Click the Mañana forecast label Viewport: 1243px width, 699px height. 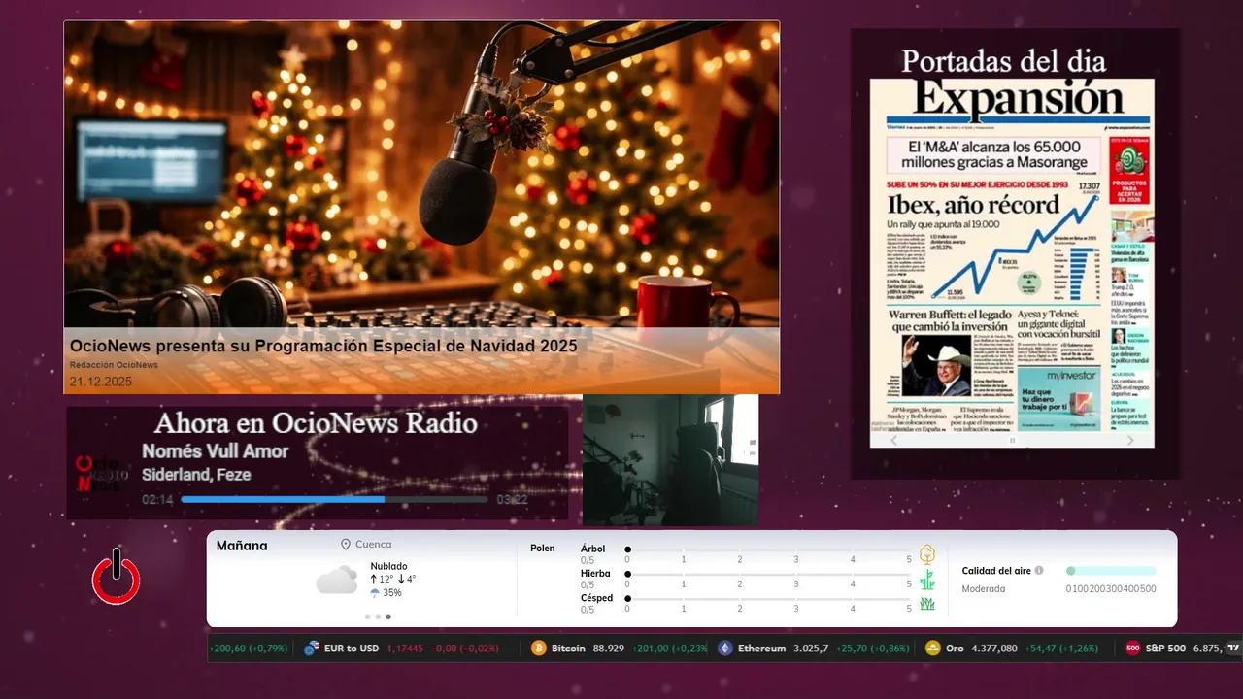coord(242,546)
